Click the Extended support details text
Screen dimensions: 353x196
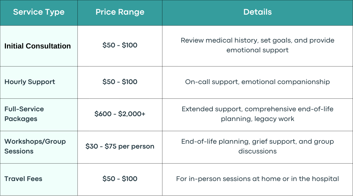tap(257, 114)
